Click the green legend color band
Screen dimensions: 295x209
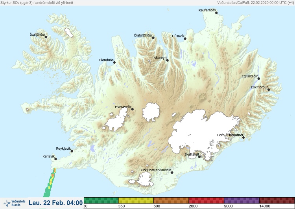pyautogui.click(x=101, y=200)
